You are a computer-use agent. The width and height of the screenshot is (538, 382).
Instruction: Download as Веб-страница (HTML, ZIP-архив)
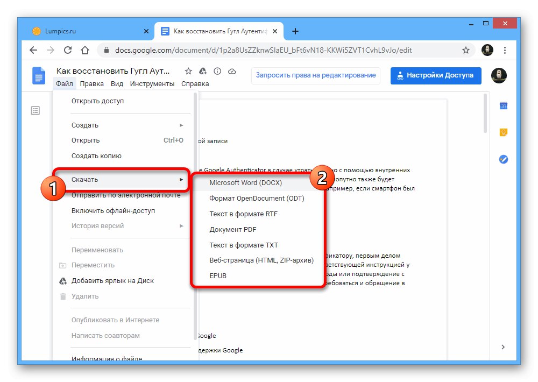tap(258, 260)
